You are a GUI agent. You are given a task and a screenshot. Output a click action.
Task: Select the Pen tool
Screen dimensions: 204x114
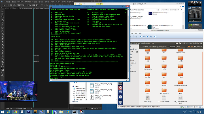tap(3, 50)
